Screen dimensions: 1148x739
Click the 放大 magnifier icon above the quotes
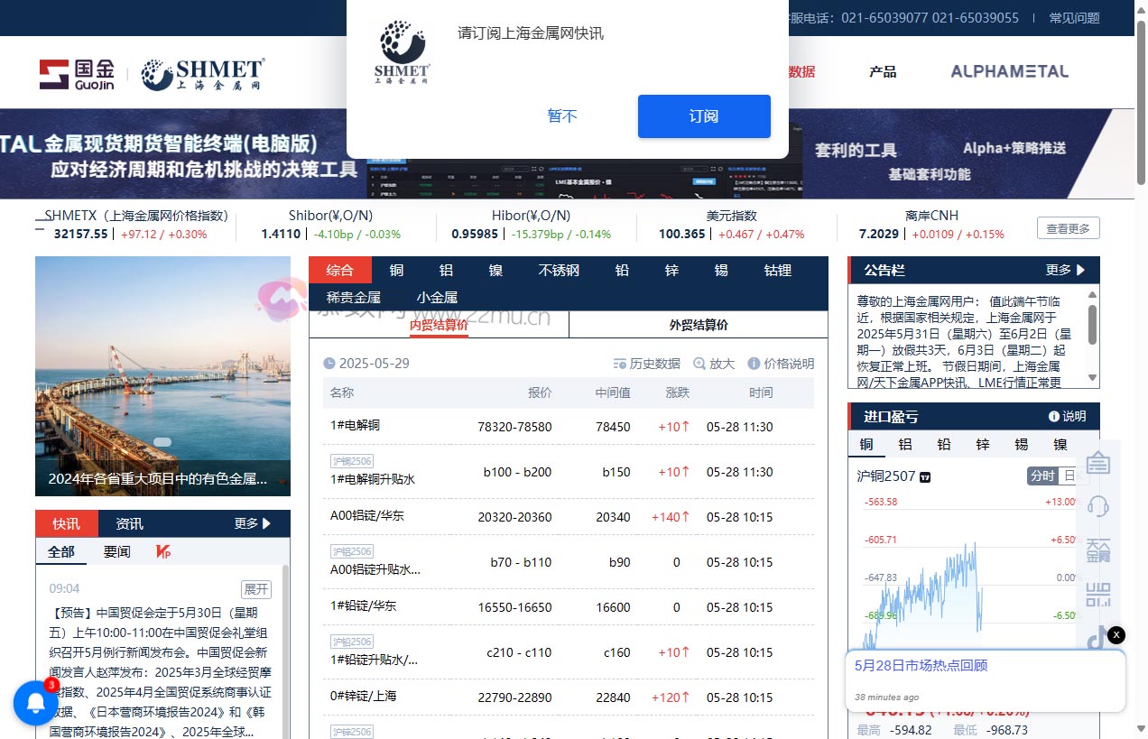tap(699, 364)
